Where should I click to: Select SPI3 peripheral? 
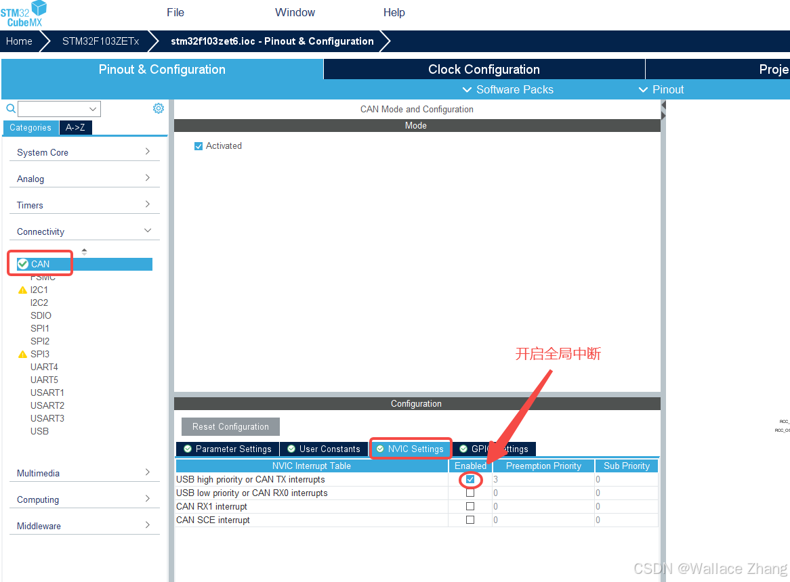[40, 354]
